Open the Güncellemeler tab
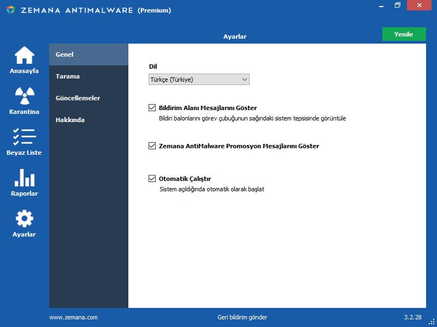This screenshot has width=437, height=327. pos(88,98)
